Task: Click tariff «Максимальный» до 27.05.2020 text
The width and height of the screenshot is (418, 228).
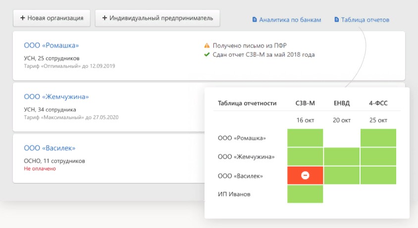Action: pos(71,117)
